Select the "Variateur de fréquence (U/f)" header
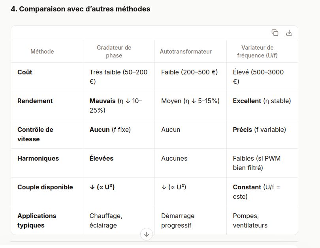320x248 pixels. tap(257, 52)
